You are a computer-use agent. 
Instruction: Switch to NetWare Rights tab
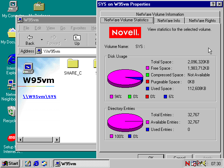point(202,21)
